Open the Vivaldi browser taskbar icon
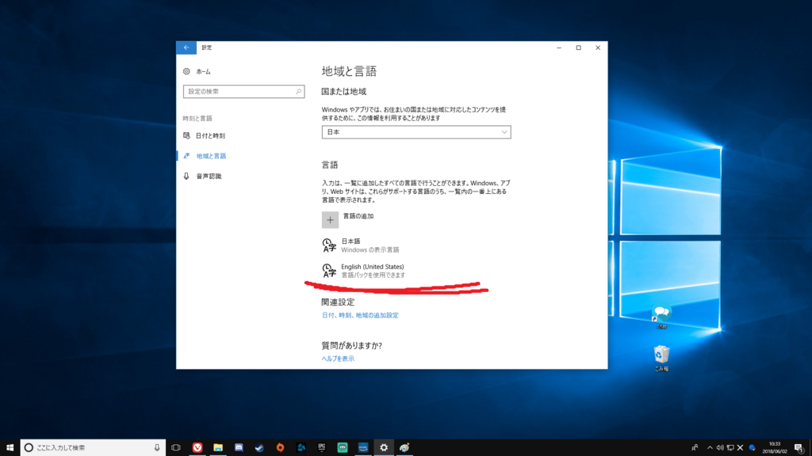Image resolution: width=812 pixels, height=456 pixels. 197,448
